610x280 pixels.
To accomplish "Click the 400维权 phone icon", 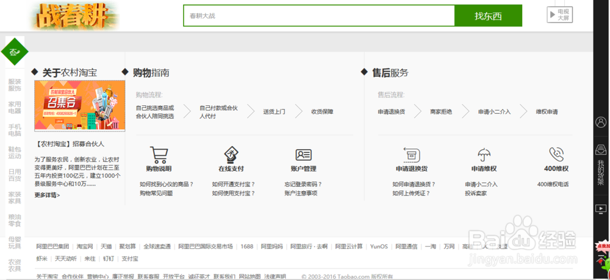I will click(556, 154).
